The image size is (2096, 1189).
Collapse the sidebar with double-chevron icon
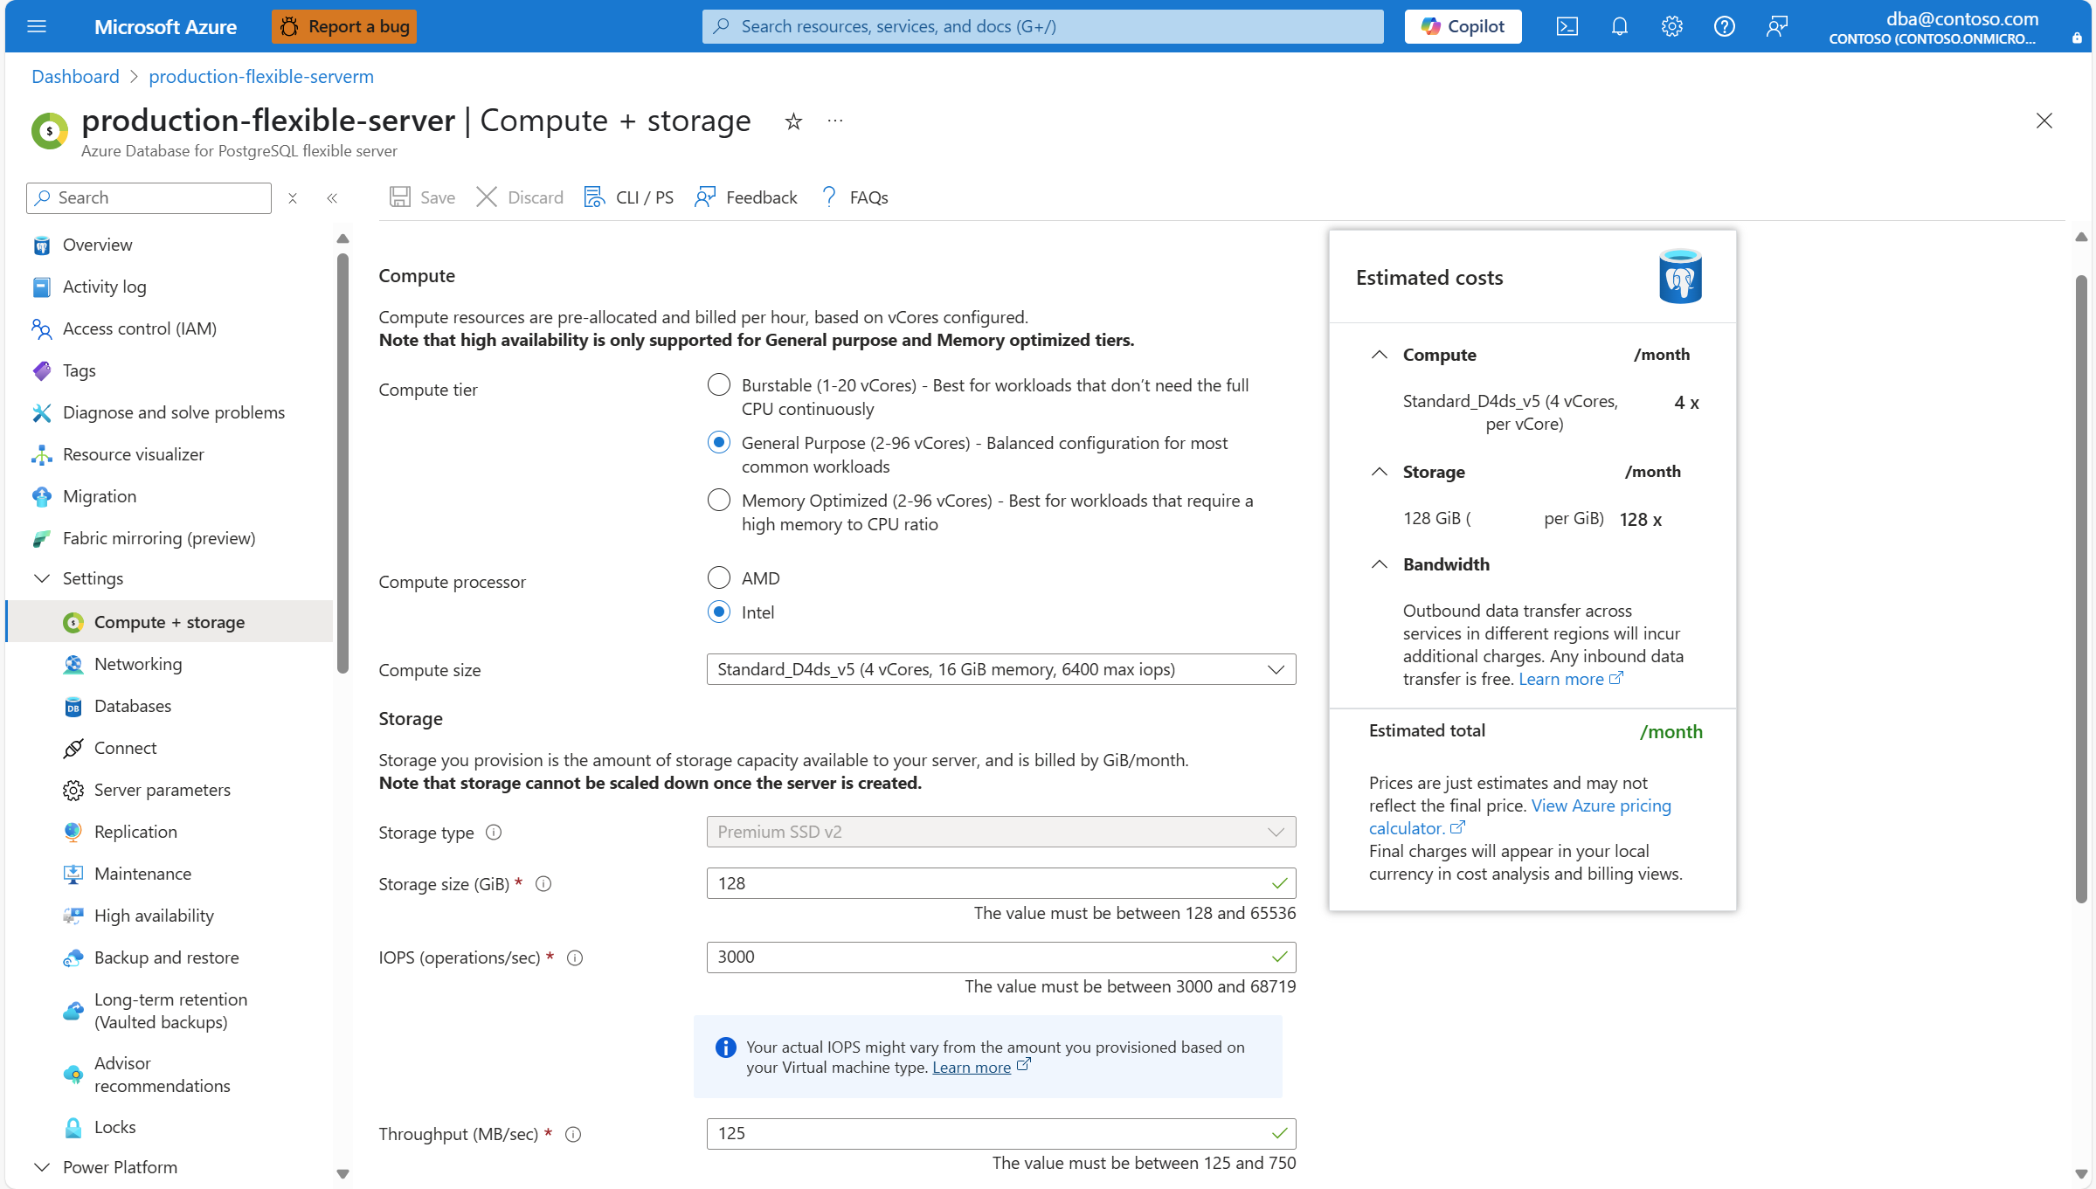pyautogui.click(x=332, y=198)
